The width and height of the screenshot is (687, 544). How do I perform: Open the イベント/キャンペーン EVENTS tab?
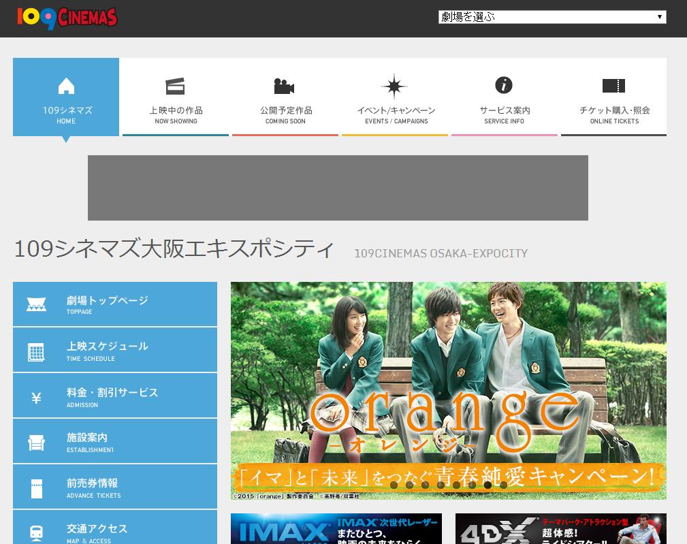pyautogui.click(x=395, y=97)
